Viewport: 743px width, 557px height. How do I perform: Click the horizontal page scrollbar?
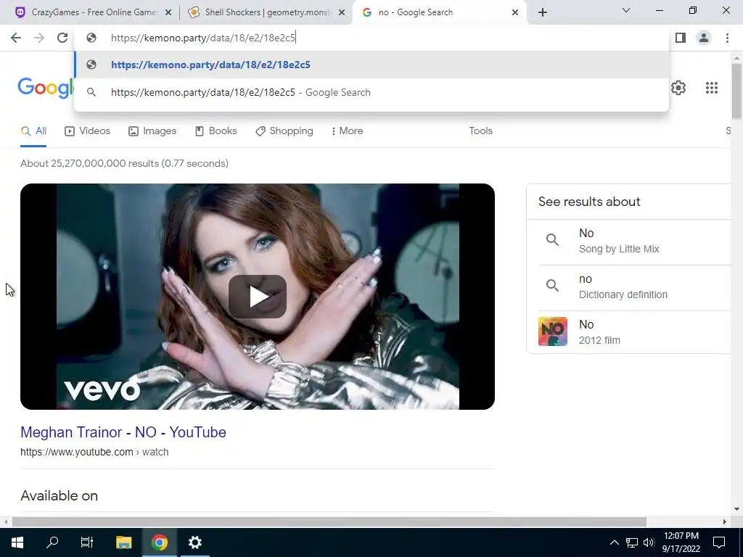tap(329, 521)
